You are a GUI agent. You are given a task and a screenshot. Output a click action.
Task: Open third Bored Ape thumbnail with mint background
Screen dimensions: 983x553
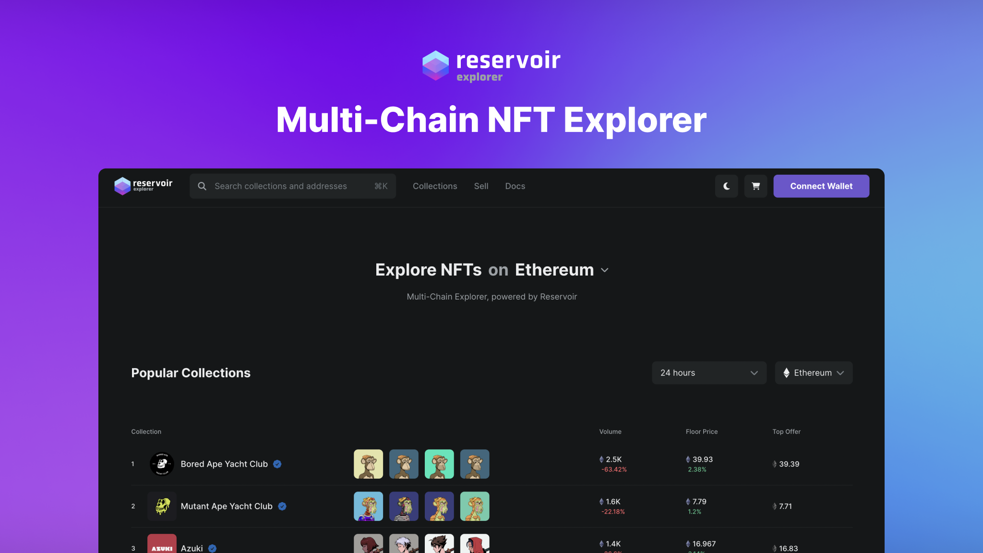tap(439, 464)
